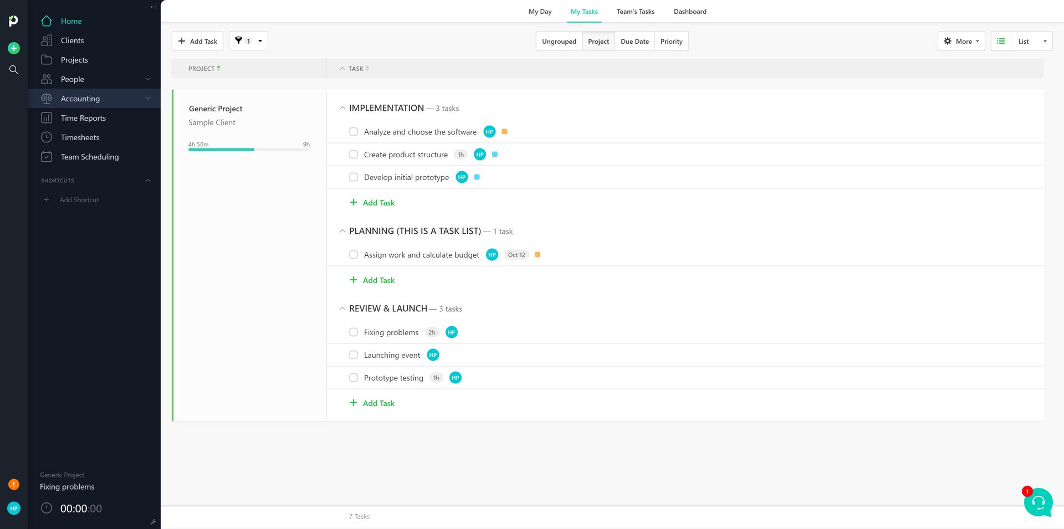The height and width of the screenshot is (529, 1064).
Task: Open the filter dropdown
Action: click(x=248, y=41)
